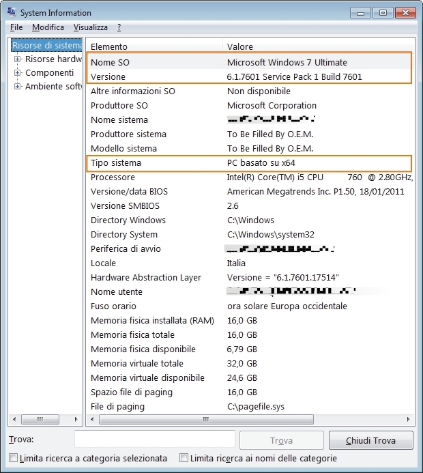
Task: Select the Spazio file di paging row
Action: pos(250,392)
